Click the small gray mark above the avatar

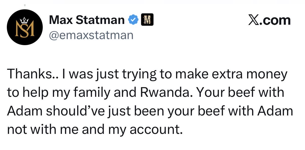25,5
